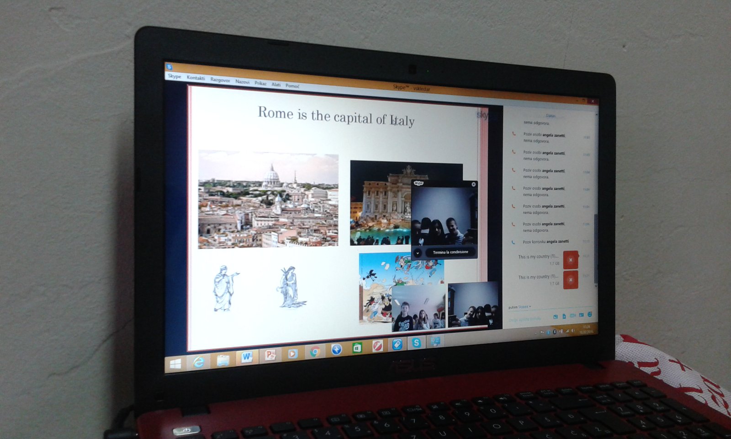This screenshot has width=731, height=439.
Task: Click the Danas date header in chat
Action: pyautogui.click(x=551, y=116)
